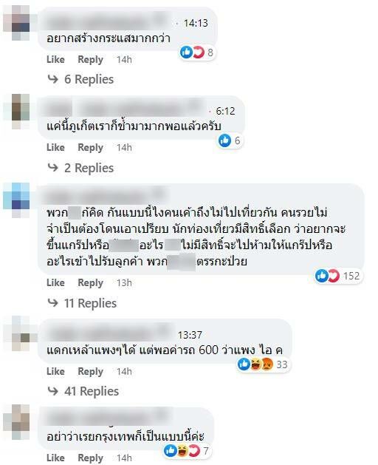This screenshot has width=378, height=465.
Task: Click the reply arrow icon beside 41 Replies
Action: tap(53, 391)
